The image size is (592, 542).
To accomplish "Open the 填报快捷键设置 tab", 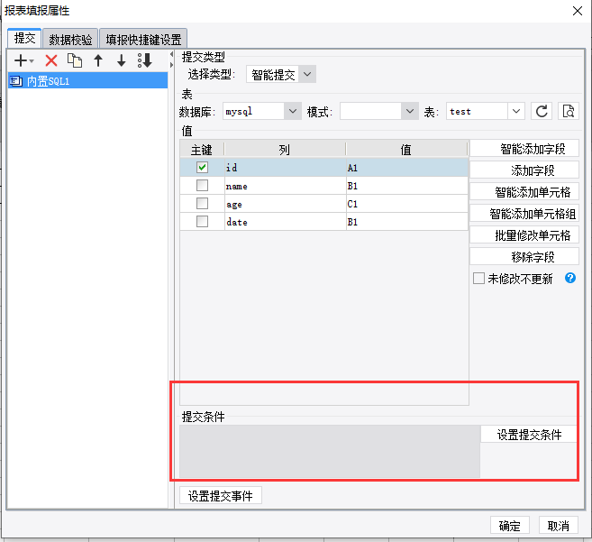I will point(143,40).
